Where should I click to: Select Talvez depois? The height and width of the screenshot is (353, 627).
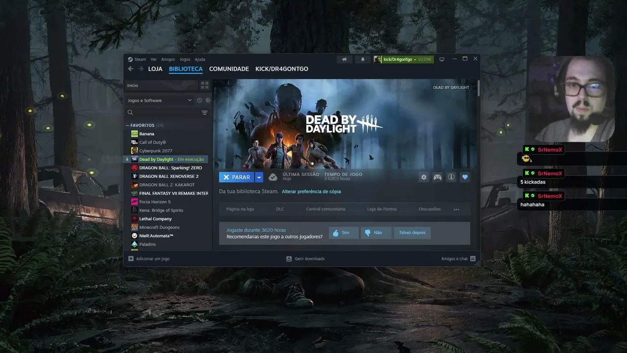412,233
